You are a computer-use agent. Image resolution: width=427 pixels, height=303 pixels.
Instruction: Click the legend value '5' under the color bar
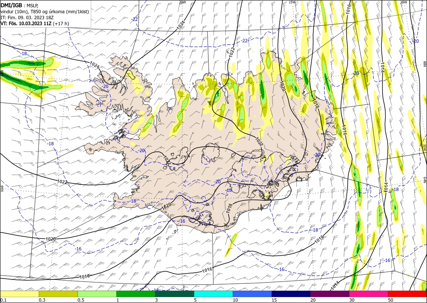pos(195,300)
